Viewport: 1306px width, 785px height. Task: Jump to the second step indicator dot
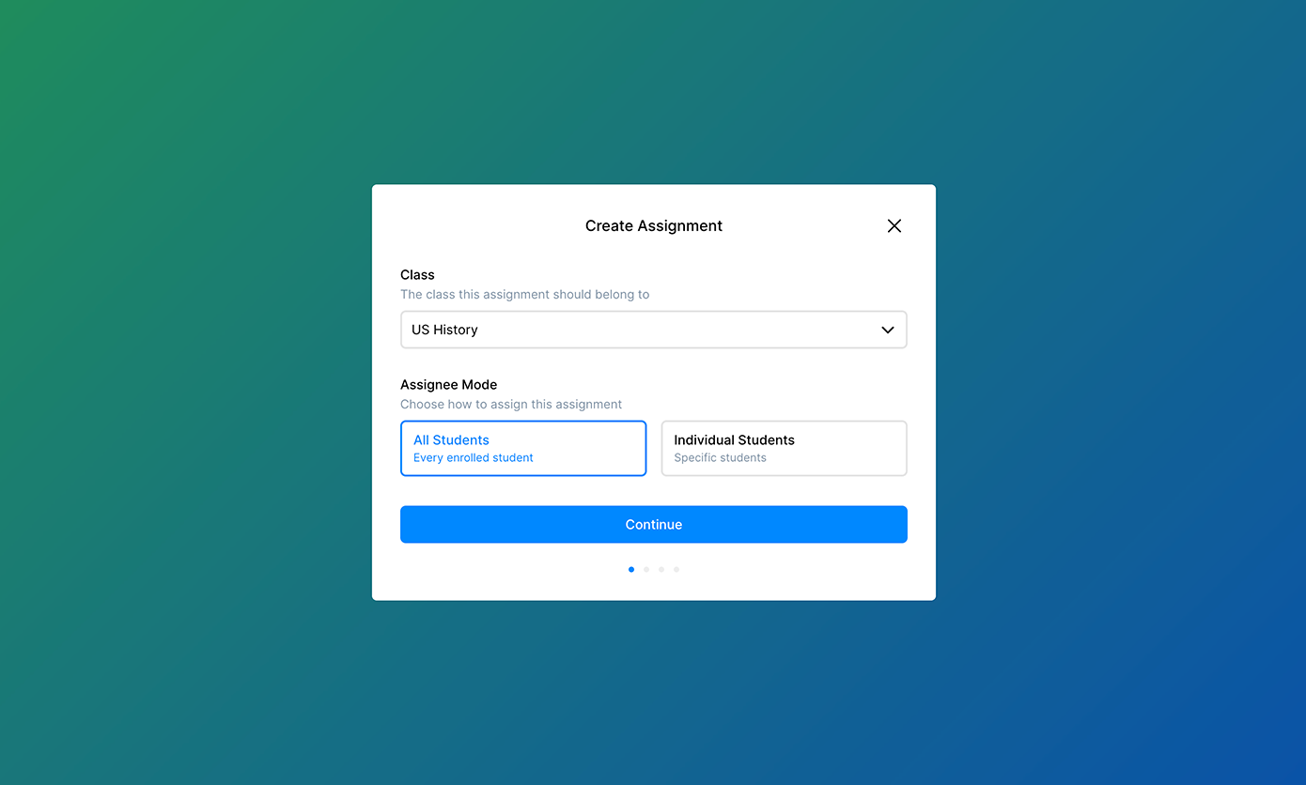click(x=646, y=569)
